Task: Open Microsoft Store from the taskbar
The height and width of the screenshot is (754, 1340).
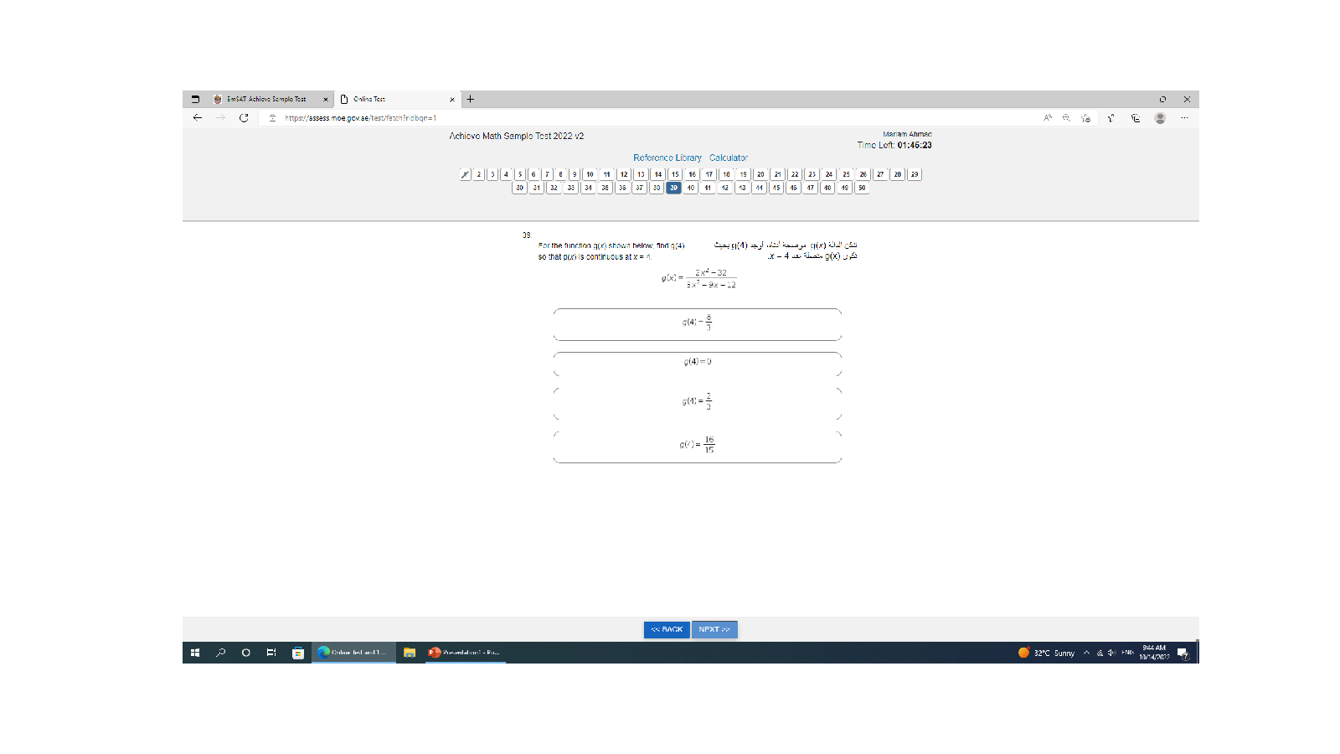Action: (297, 653)
